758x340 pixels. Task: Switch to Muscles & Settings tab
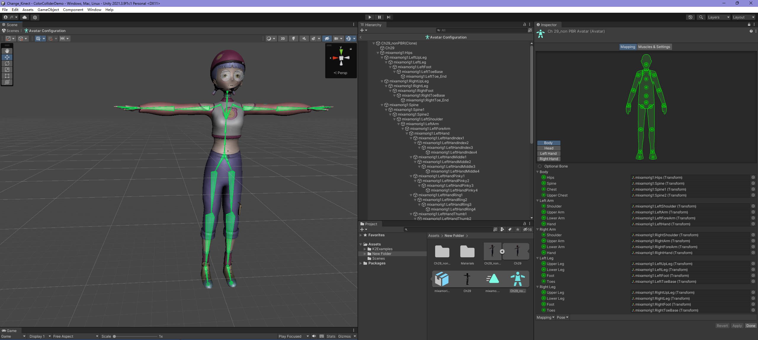pyautogui.click(x=654, y=47)
